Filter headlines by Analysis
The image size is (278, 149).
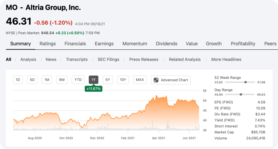point(28,59)
